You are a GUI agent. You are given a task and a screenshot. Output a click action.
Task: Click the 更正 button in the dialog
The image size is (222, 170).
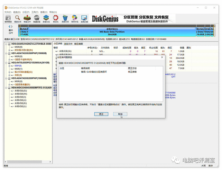(x=101, y=114)
